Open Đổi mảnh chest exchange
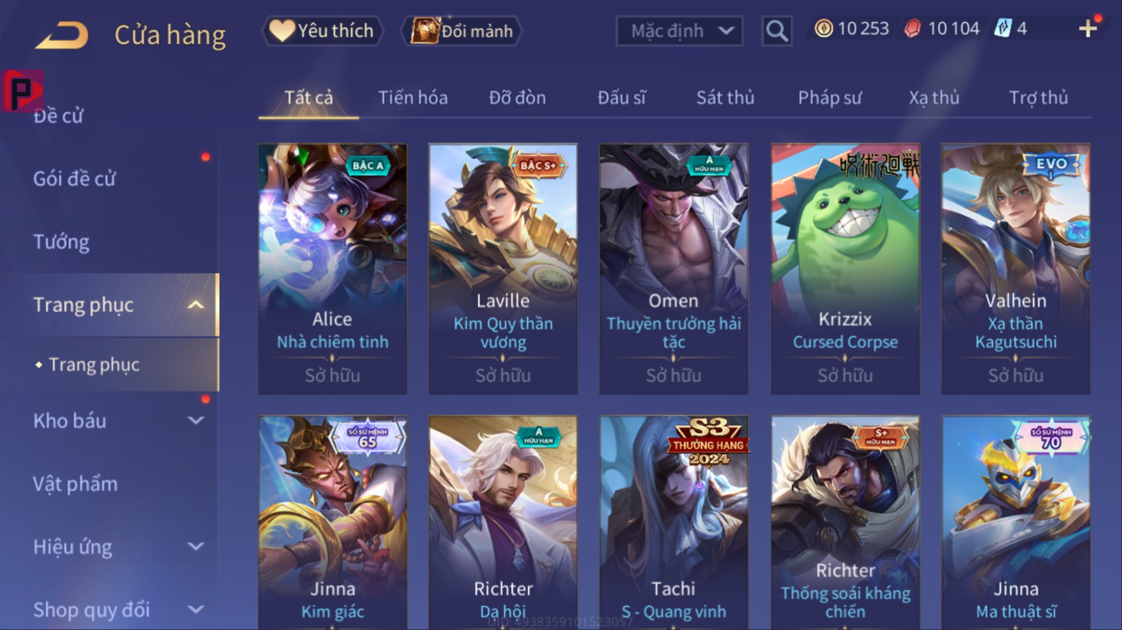 (x=462, y=31)
